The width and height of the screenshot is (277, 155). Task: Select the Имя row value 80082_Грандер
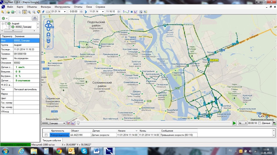tap(26, 40)
